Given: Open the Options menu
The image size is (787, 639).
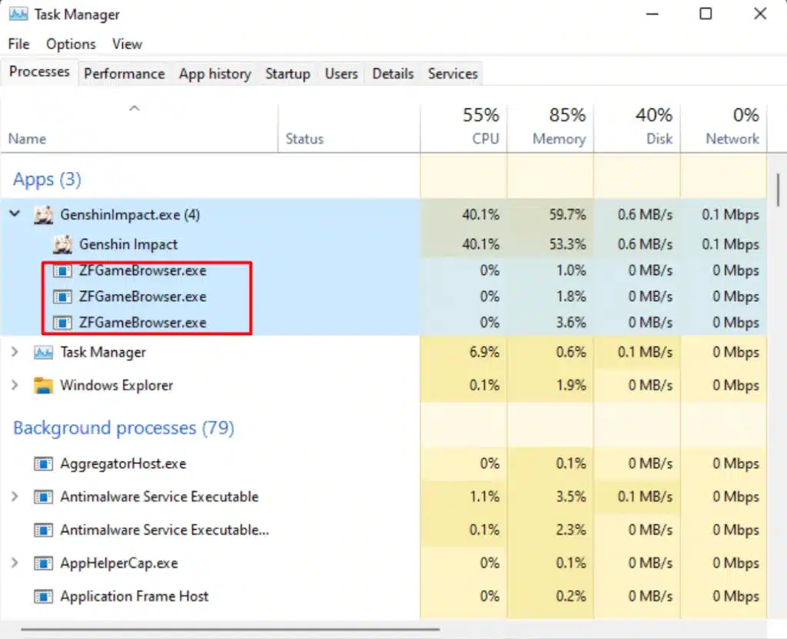Looking at the screenshot, I should coord(71,44).
